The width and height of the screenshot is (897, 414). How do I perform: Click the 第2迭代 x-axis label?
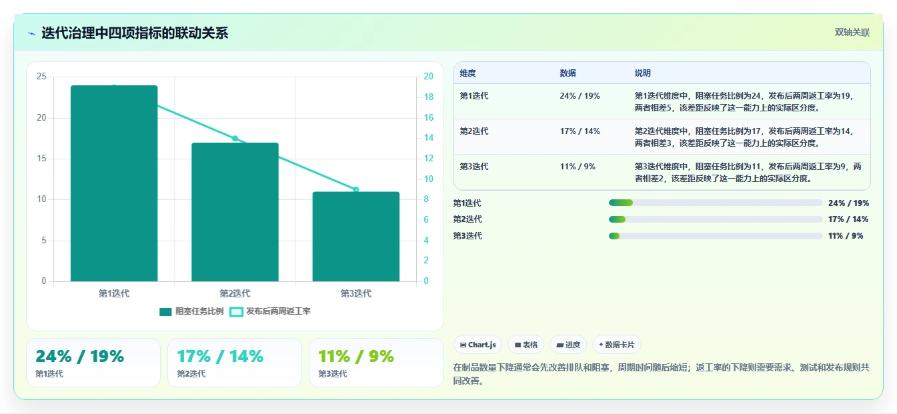point(235,293)
